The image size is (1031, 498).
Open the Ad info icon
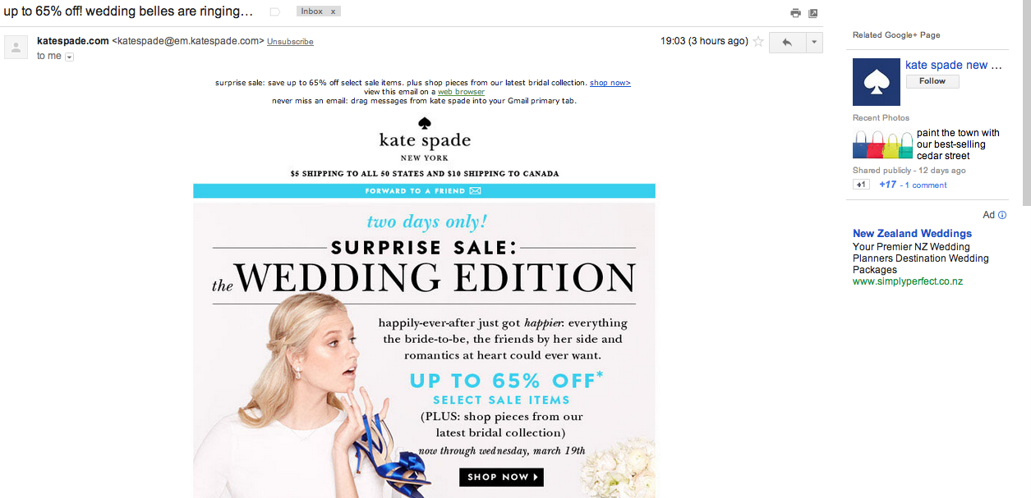coord(1002,215)
